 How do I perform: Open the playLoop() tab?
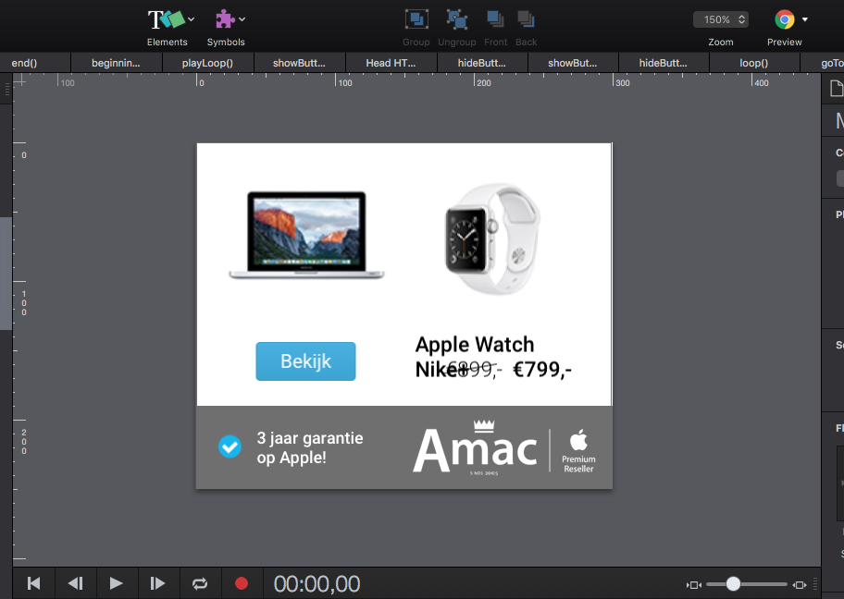[207, 63]
